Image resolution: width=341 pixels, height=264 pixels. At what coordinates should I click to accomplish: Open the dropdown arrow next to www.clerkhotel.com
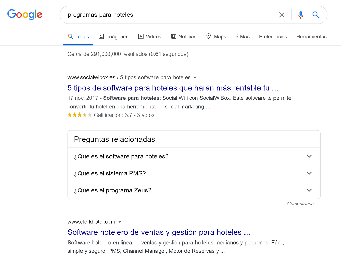(120, 222)
